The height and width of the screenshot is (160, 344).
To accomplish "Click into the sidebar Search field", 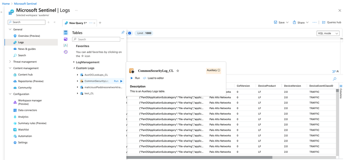I will (x=26, y=22).
